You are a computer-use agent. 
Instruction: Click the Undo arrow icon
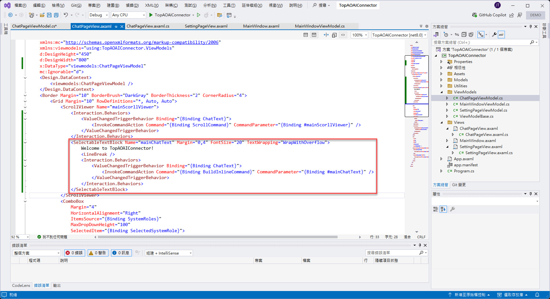coord(66,15)
